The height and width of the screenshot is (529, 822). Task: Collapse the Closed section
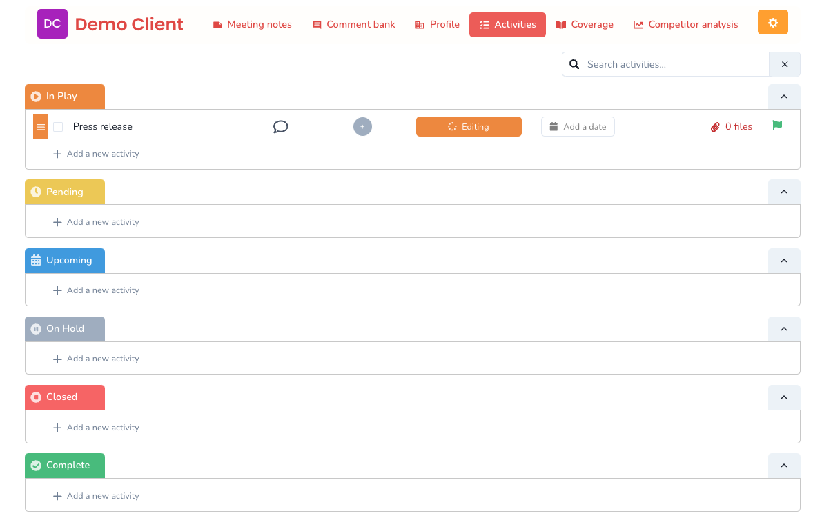click(784, 397)
